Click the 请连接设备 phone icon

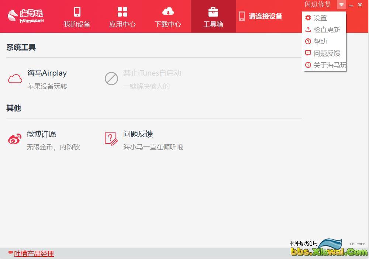242,16
